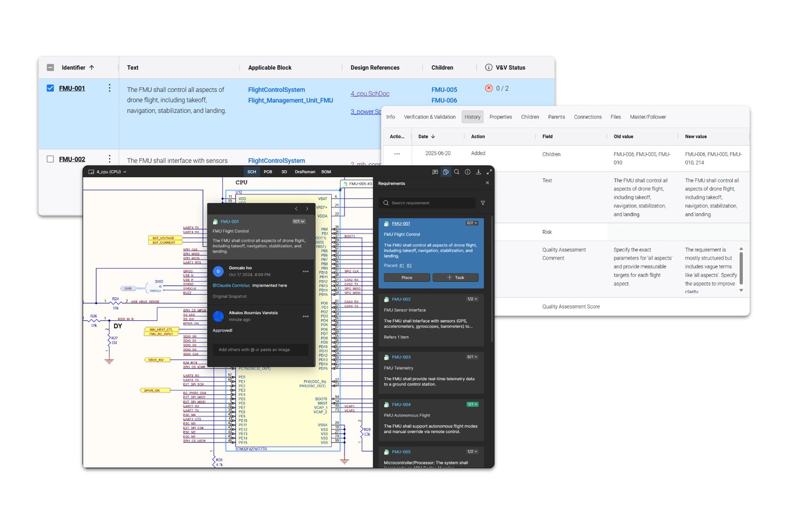This screenshot has height=525, width=788.
Task: Click the + Task button on FMU-001 card
Action: coord(455,278)
